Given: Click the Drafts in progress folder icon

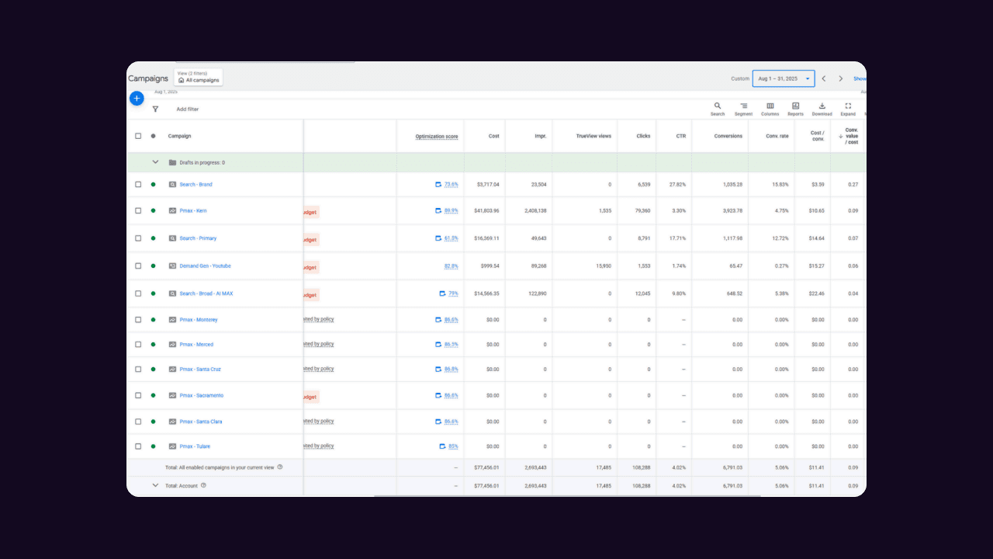Looking at the screenshot, I should click(172, 162).
